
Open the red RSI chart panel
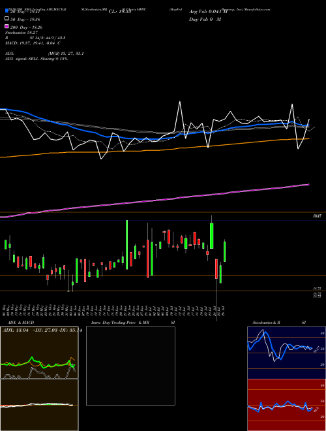pyautogui.click(x=286, y=405)
